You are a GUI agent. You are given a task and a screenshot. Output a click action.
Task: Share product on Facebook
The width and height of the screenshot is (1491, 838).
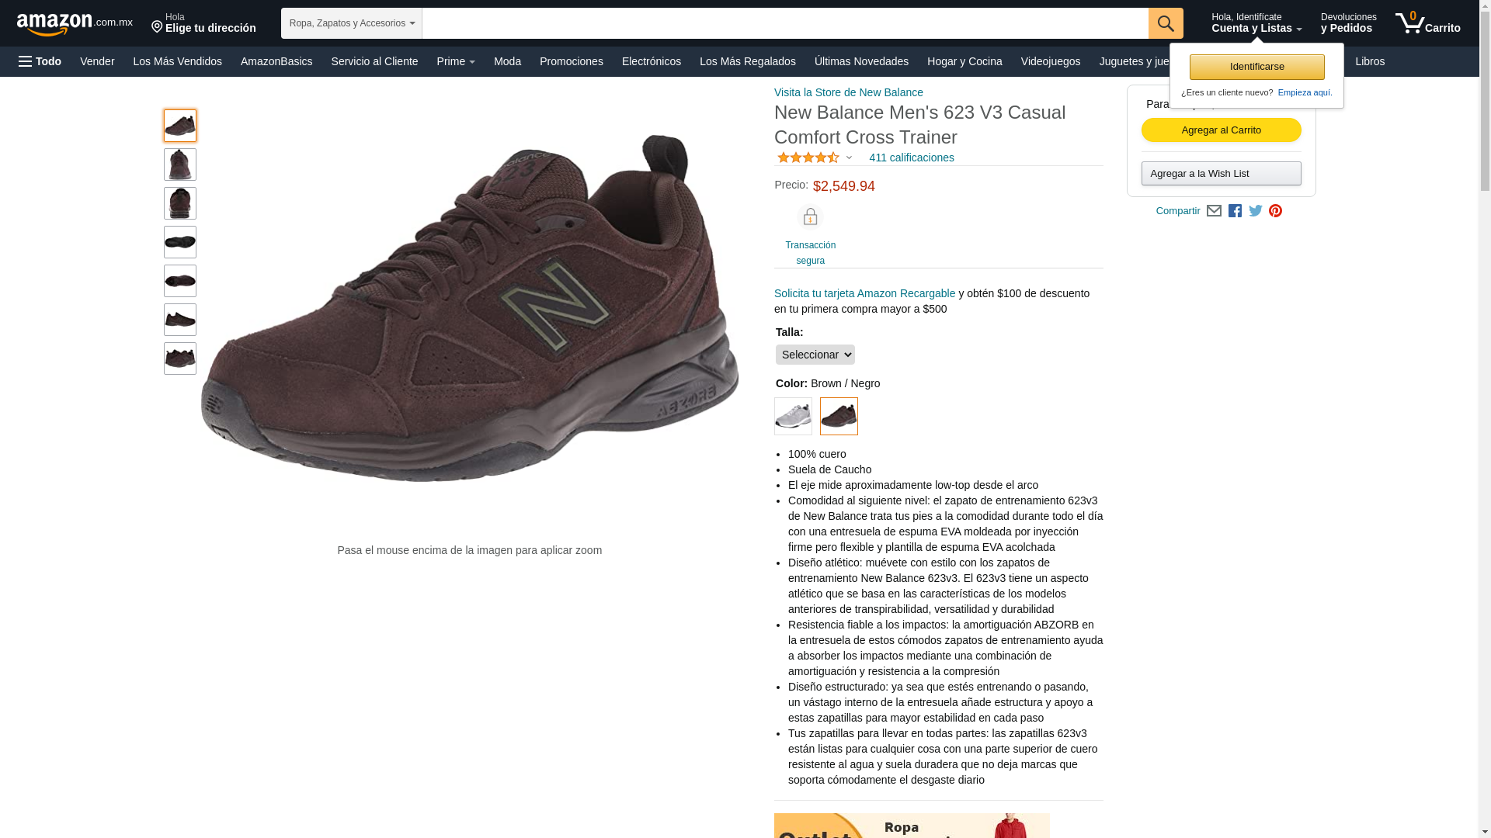(1235, 211)
